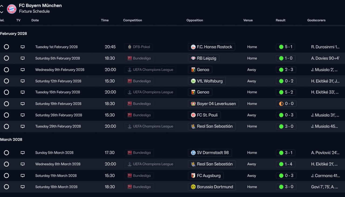Click the TV icon for the Hansa Rostock fixture

(x=23, y=47)
